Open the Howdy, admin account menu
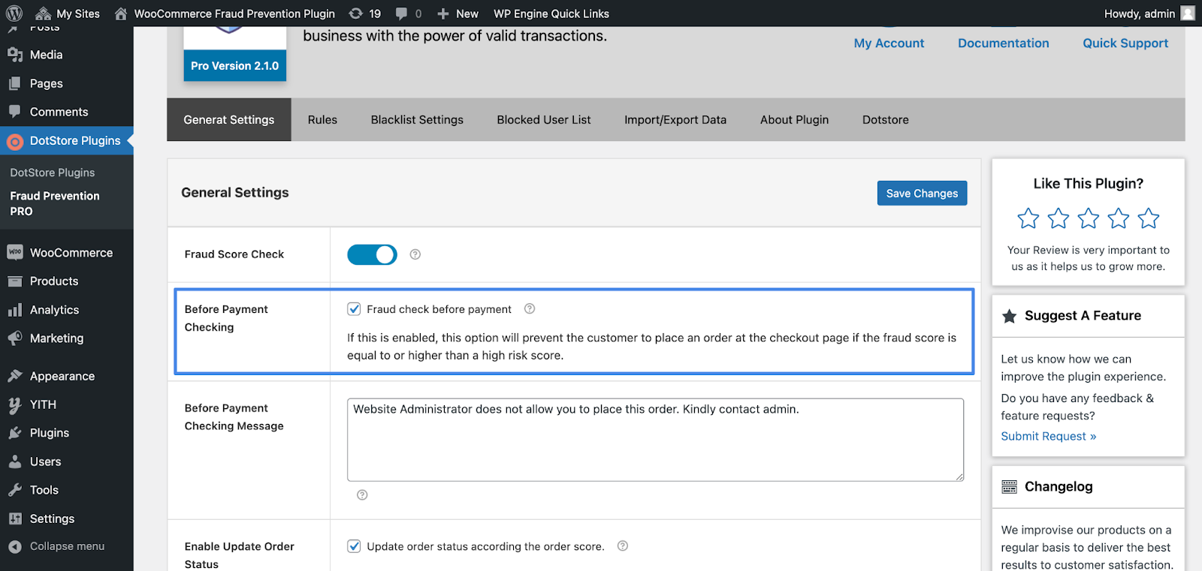1202x571 pixels. 1149,14
